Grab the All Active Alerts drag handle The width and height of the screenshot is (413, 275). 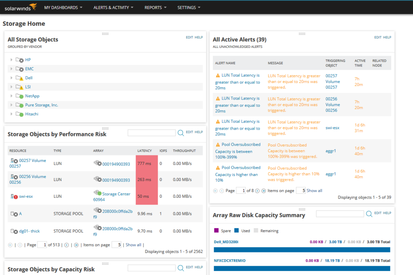tap(302, 34)
